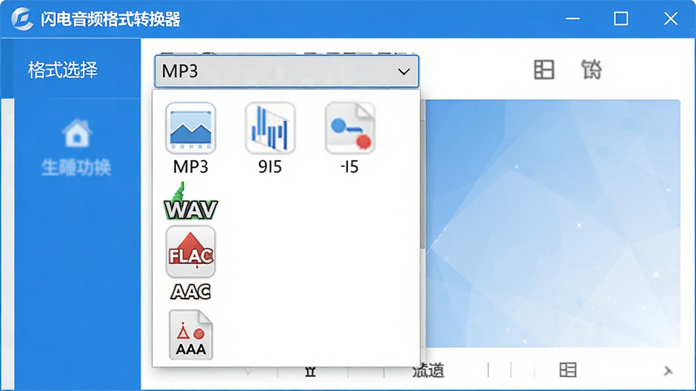Select the AAC format label

click(191, 292)
